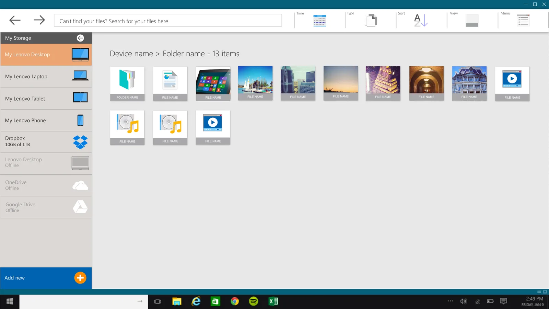The width and height of the screenshot is (549, 309).
Task: Select the offline OneDrive entry
Action: tap(46, 185)
